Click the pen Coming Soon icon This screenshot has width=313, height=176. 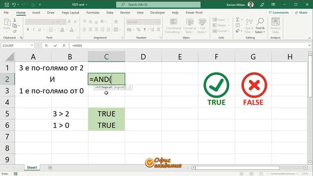pyautogui.click(x=262, y=4)
